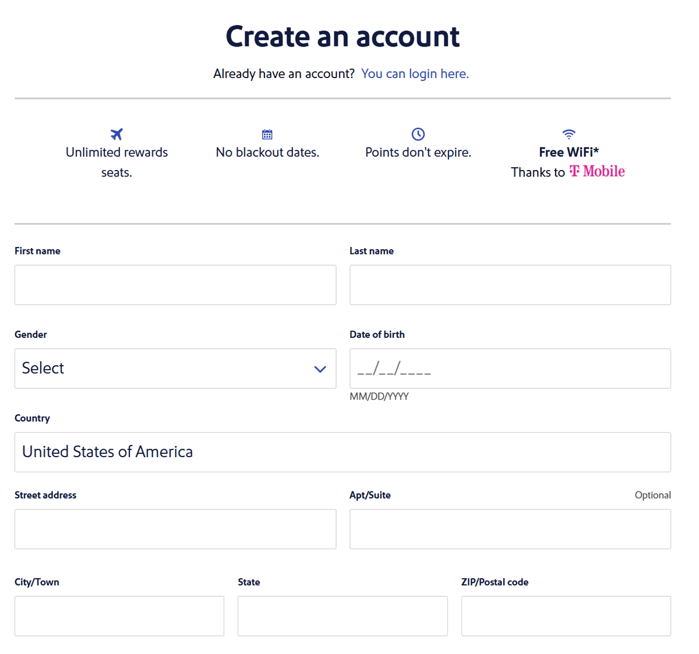Click the airplane icon above Unlimited rewards seats

pos(116,133)
